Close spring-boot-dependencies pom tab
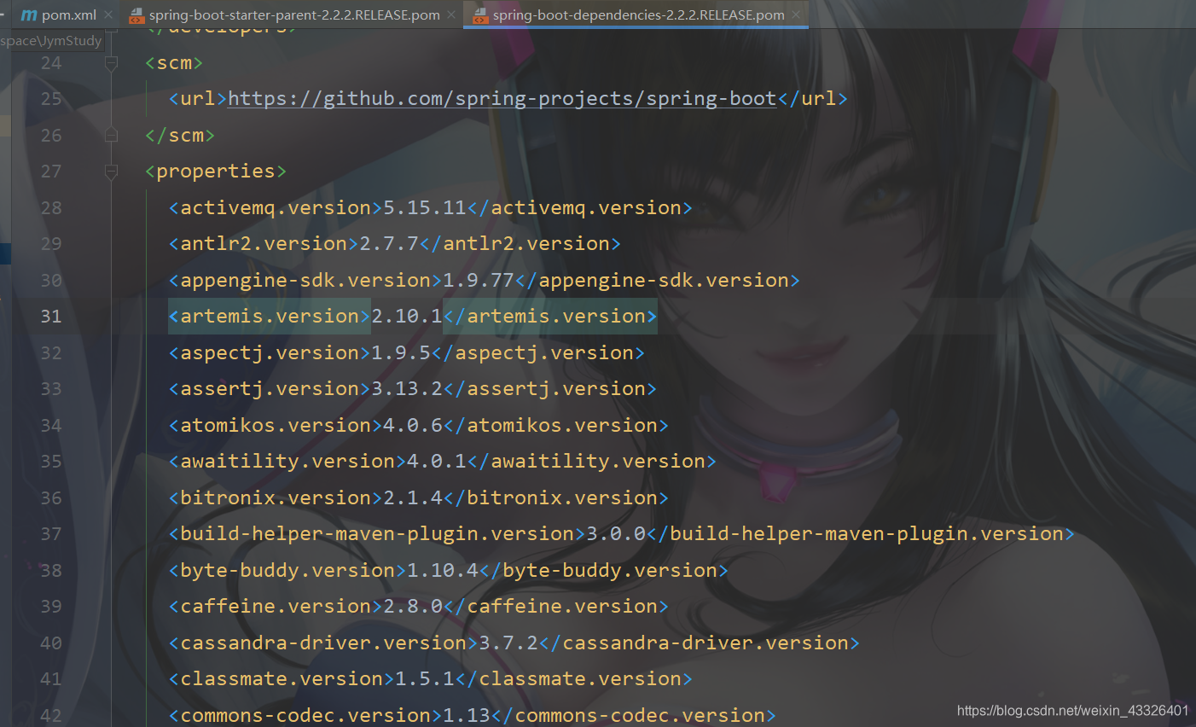This screenshot has width=1196, height=727. 796,15
